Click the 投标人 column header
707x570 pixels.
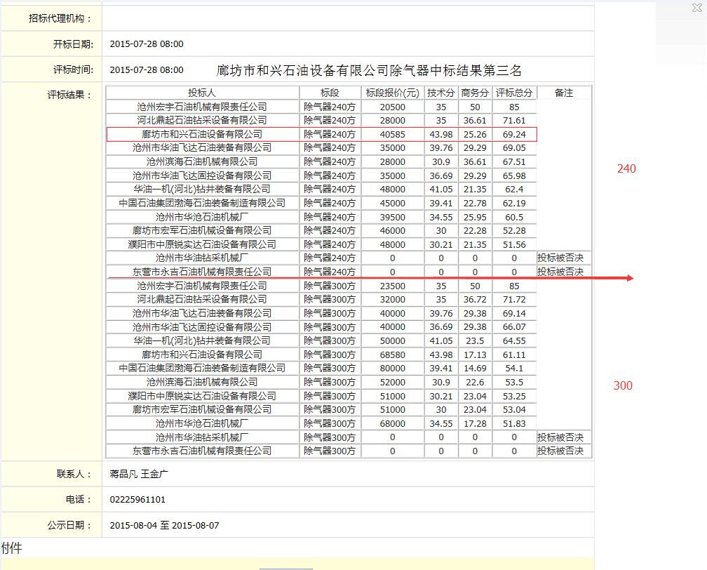[202, 93]
